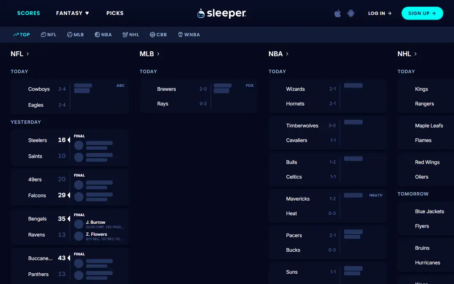Click the Steelers team name
454x284 pixels.
(x=37, y=140)
